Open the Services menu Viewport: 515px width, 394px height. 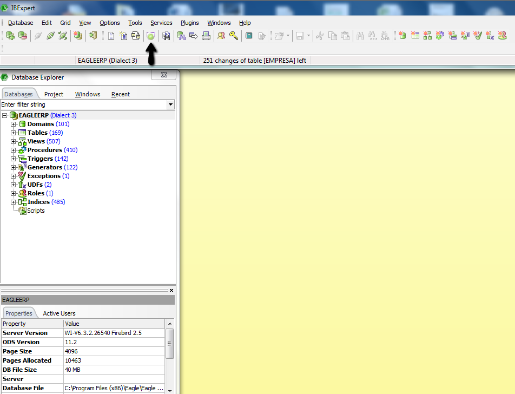coord(161,23)
